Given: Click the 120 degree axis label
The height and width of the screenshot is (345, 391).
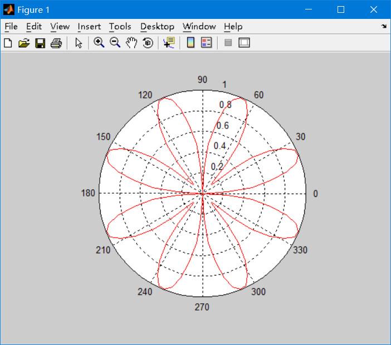Looking at the screenshot, I should [x=145, y=95].
